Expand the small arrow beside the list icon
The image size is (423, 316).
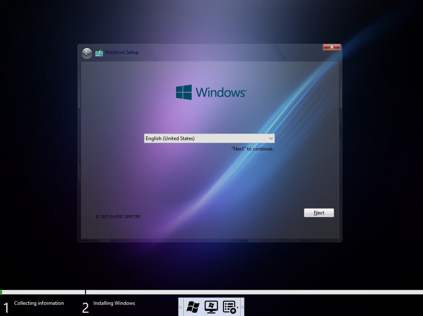pyautogui.click(x=237, y=307)
